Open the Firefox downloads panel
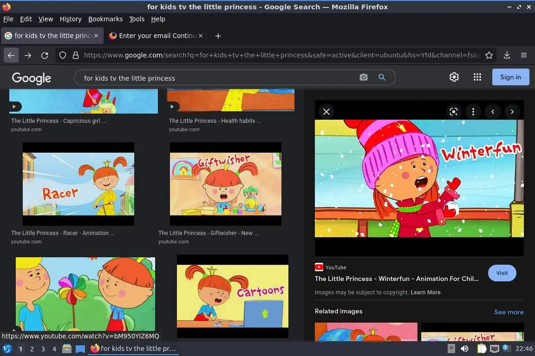535x356 pixels. 507,55
